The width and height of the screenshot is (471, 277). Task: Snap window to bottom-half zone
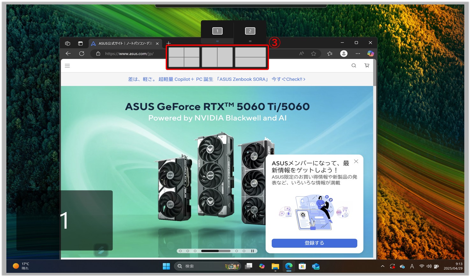tap(250, 62)
